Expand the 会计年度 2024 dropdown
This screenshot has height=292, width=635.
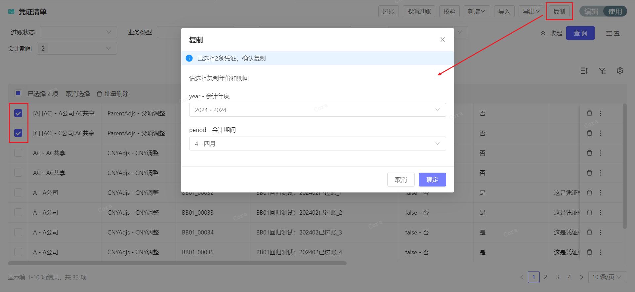[317, 110]
